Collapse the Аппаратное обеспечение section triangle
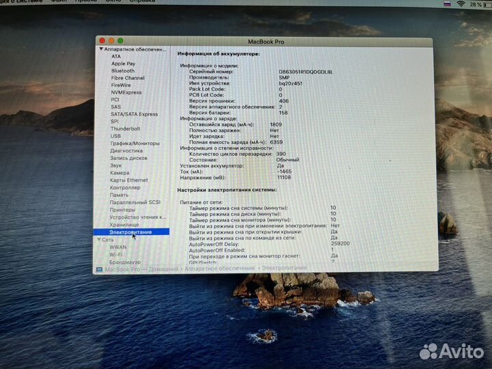 (101, 49)
